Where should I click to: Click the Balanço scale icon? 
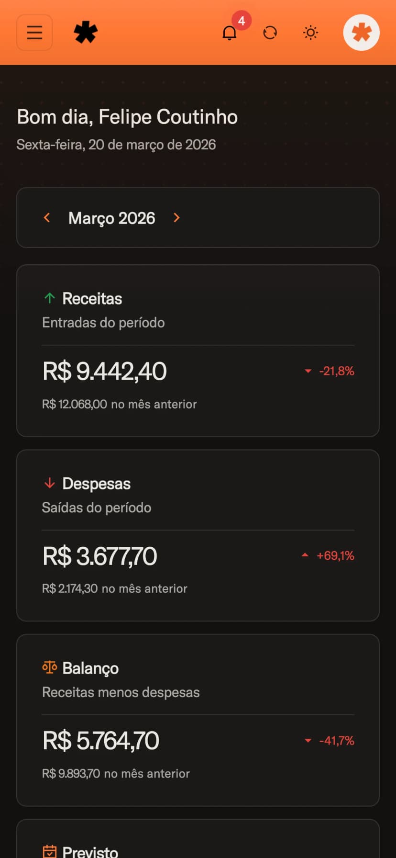49,667
